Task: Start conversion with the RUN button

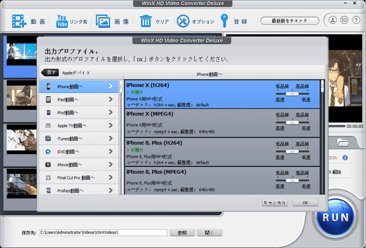Action: 335,217
